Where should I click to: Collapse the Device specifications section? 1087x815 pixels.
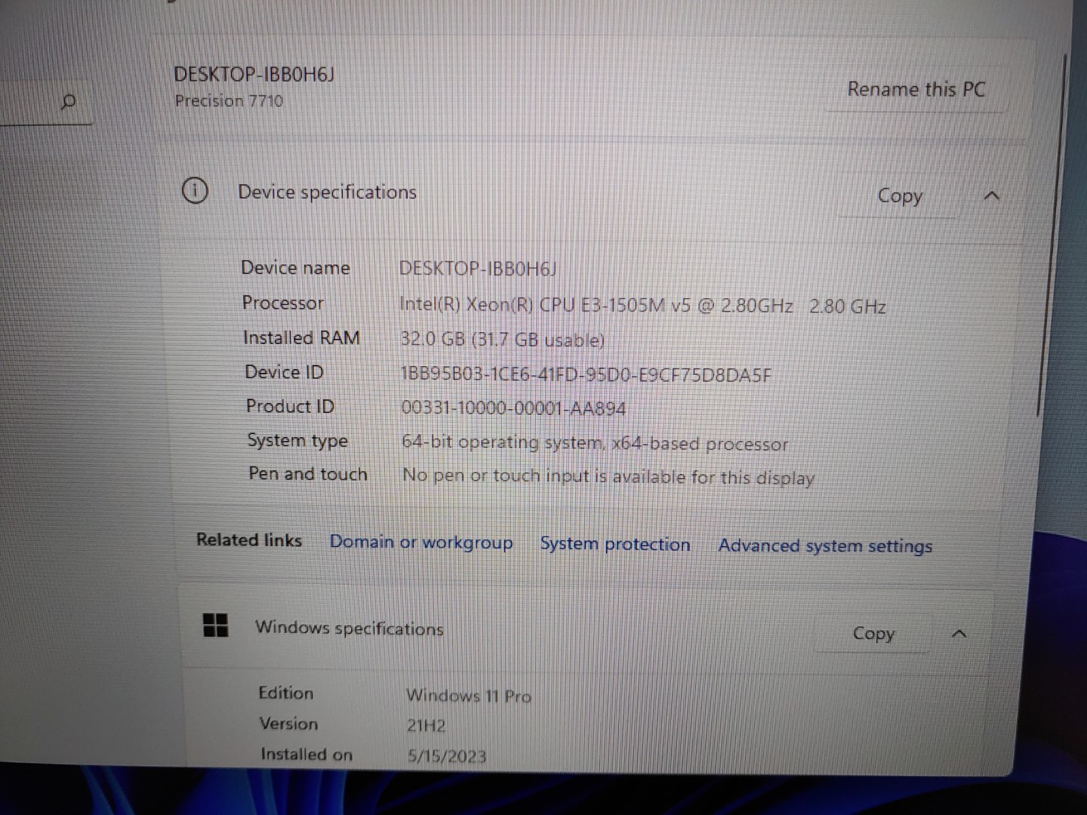point(992,196)
